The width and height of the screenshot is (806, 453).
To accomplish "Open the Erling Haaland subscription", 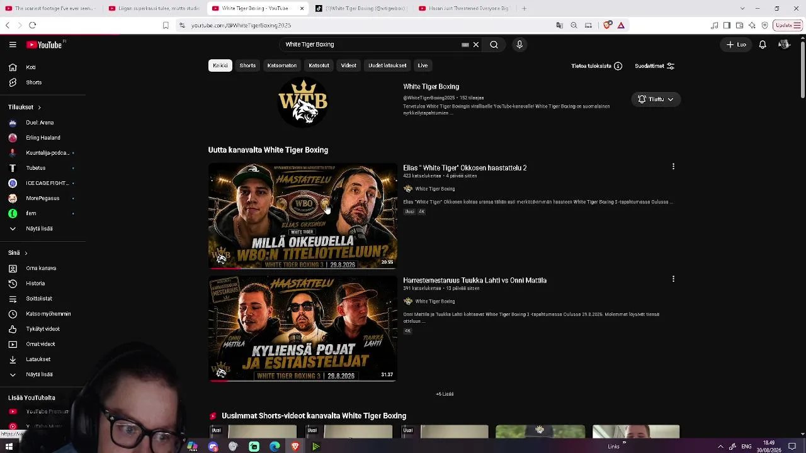I will pos(43,138).
